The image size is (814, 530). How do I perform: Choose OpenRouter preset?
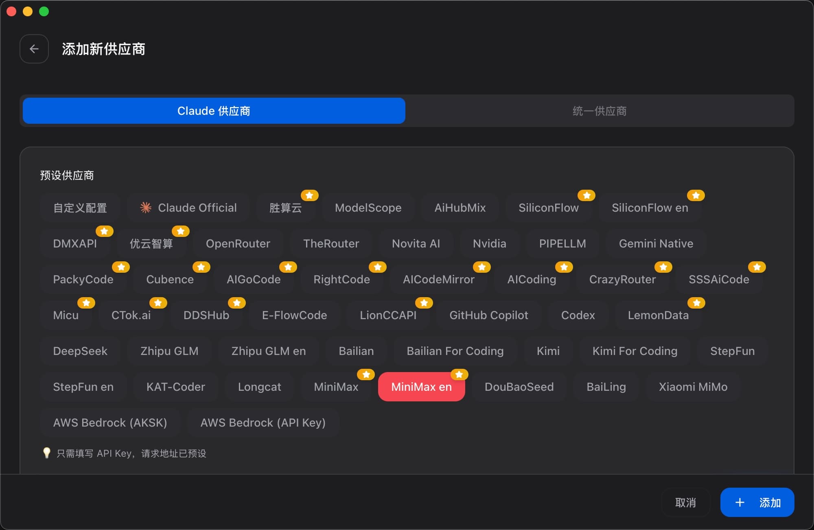click(x=238, y=243)
